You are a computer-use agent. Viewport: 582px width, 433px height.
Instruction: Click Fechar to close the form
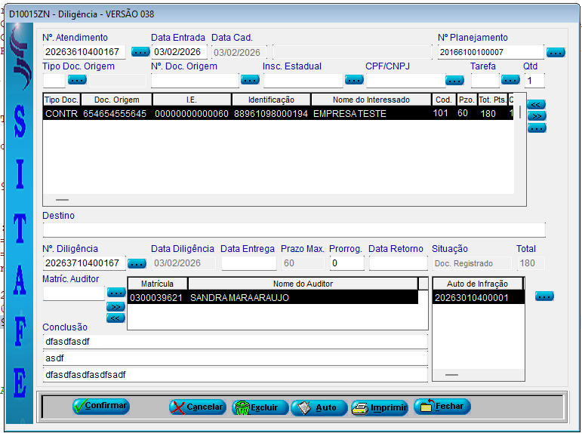click(442, 407)
